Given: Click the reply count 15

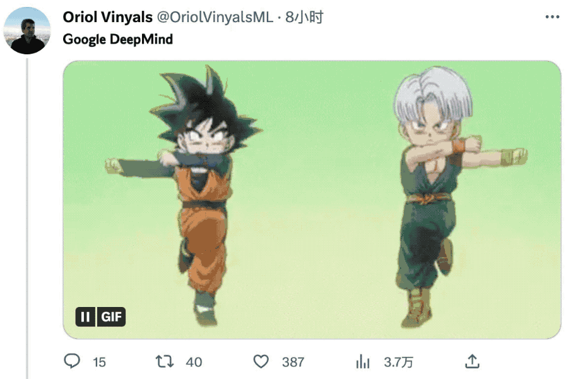Looking at the screenshot, I should (99, 362).
